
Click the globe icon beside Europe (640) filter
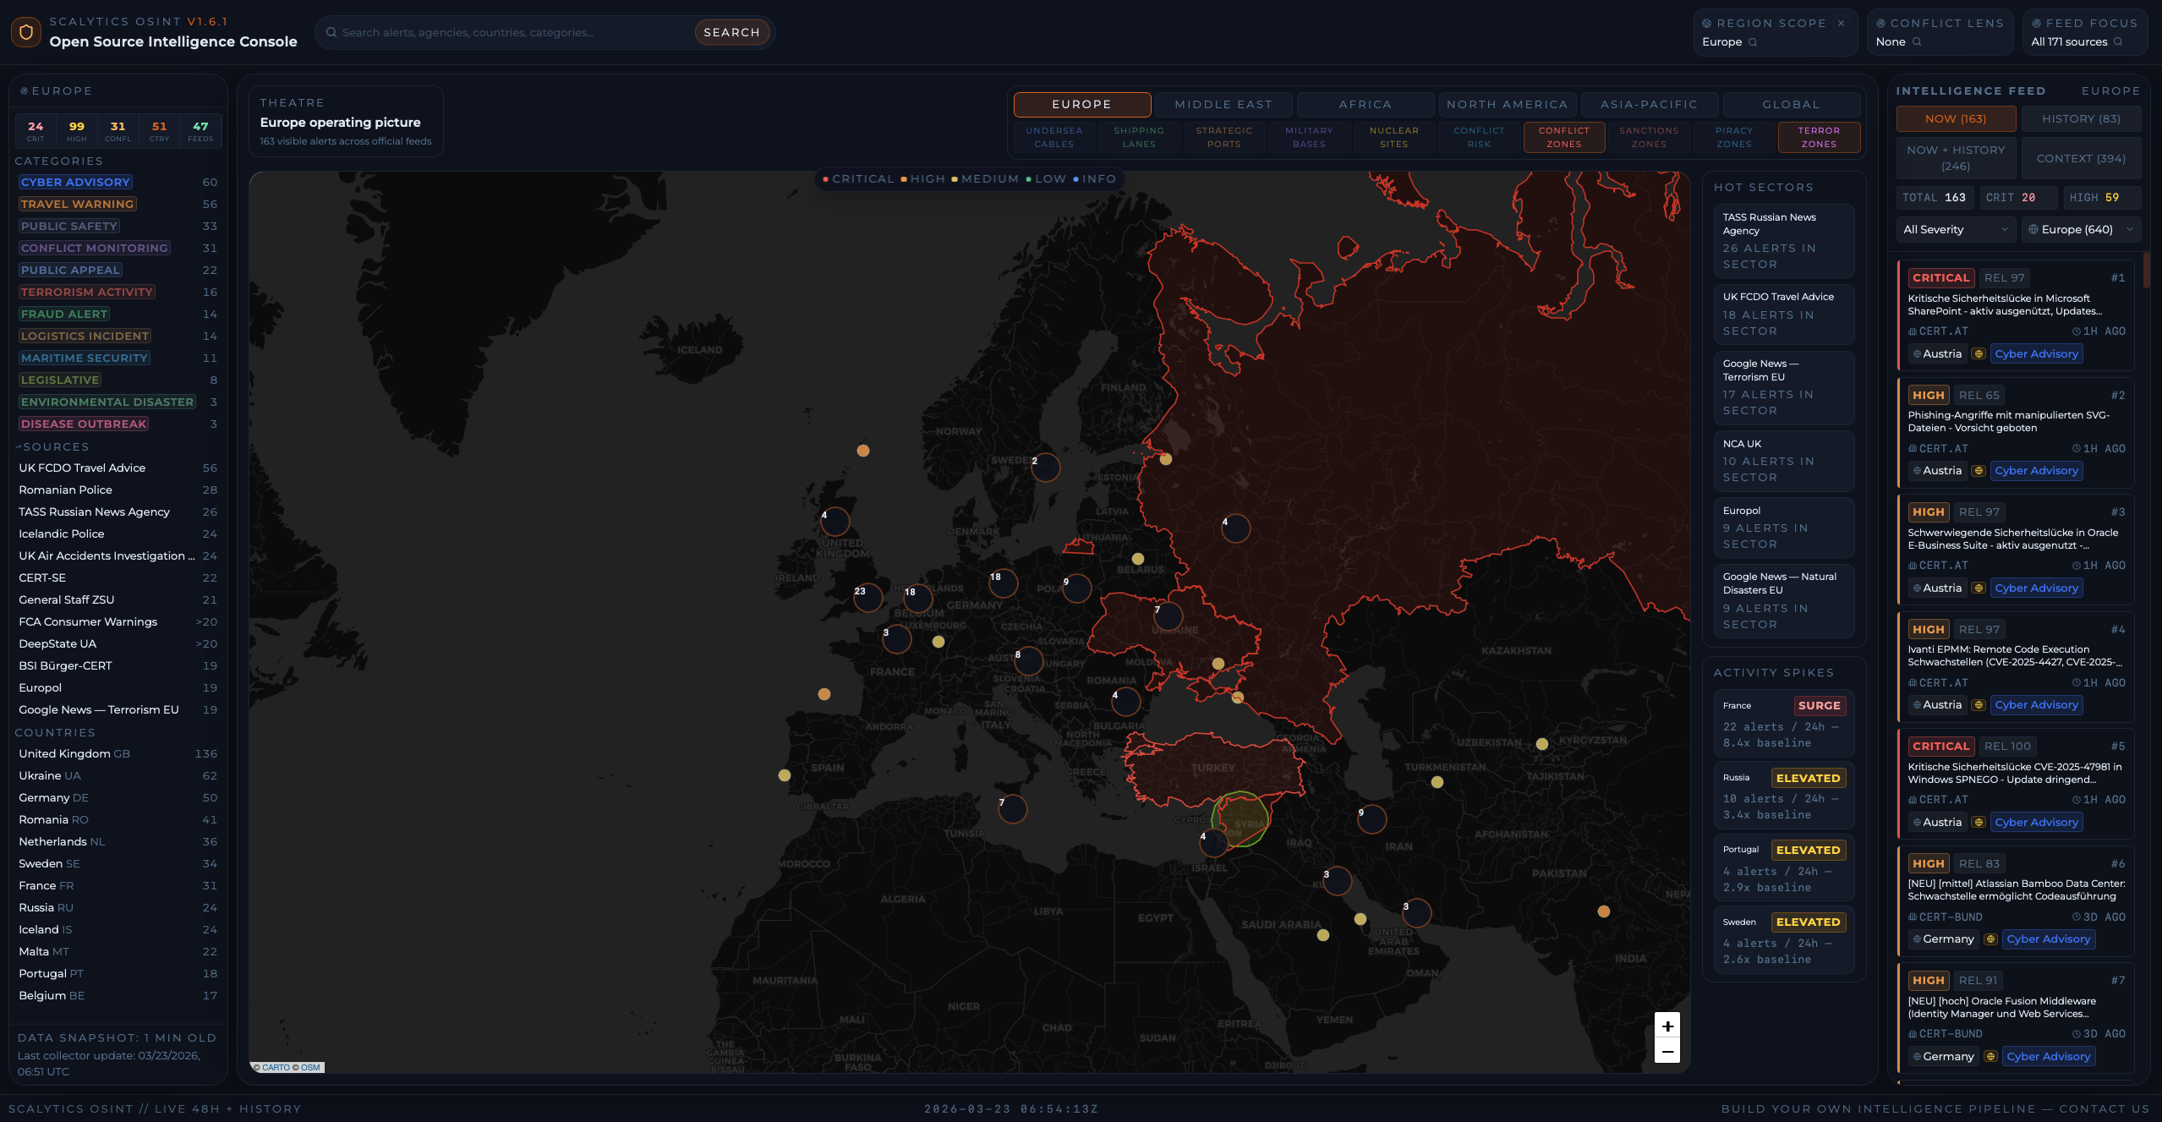tap(2034, 229)
